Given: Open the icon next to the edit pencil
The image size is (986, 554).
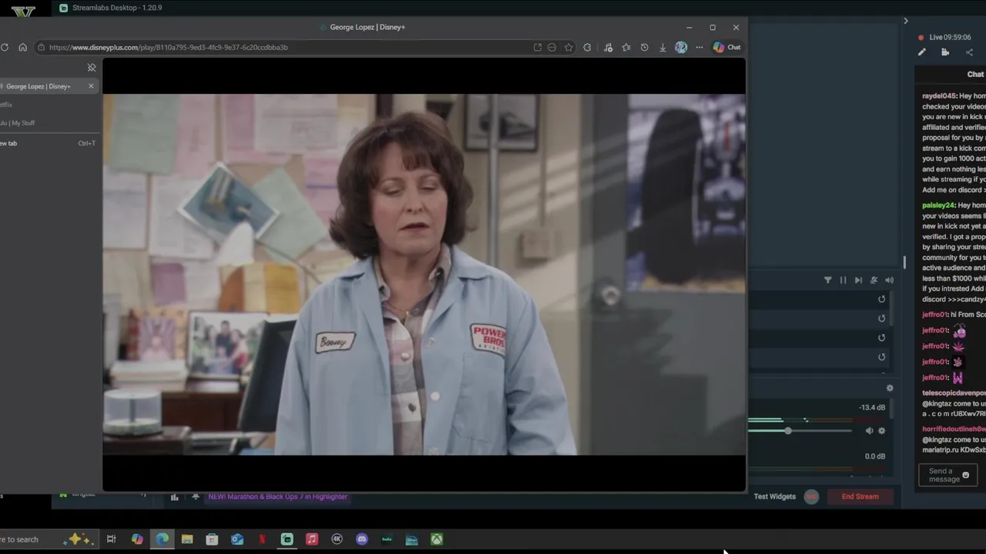Looking at the screenshot, I should point(945,52).
